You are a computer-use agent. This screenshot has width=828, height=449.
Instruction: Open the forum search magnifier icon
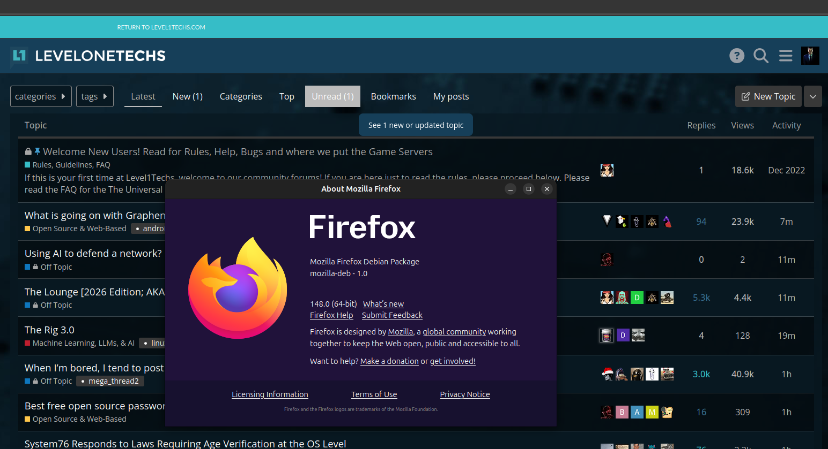761,56
